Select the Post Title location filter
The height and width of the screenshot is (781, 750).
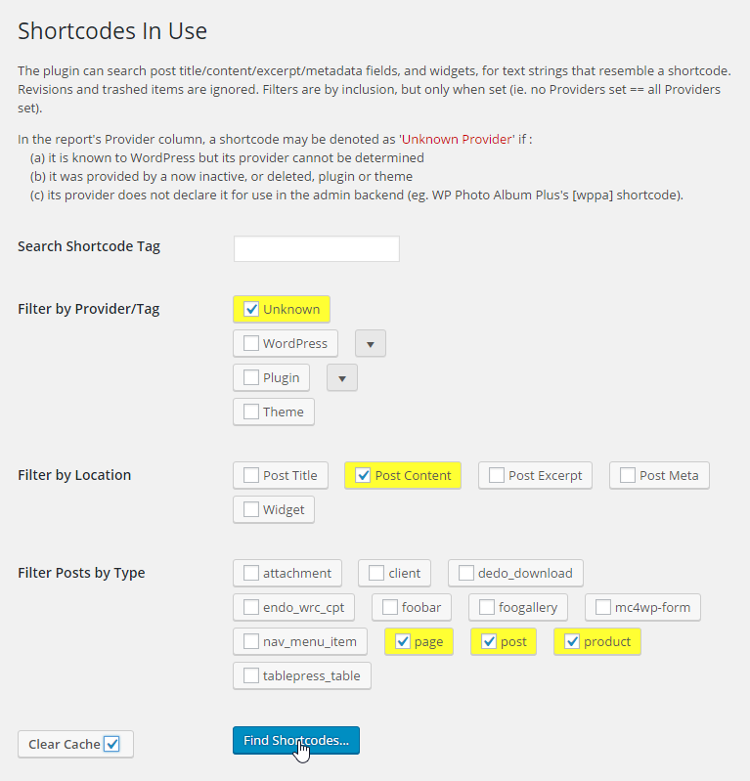coord(251,476)
